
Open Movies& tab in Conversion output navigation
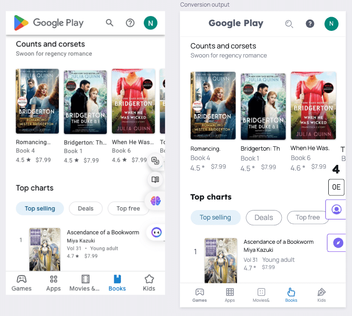261,295
